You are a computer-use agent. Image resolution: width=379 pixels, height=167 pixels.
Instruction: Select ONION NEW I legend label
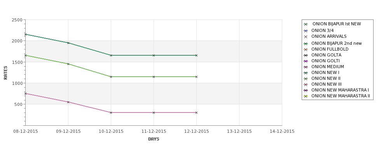pos(325,73)
